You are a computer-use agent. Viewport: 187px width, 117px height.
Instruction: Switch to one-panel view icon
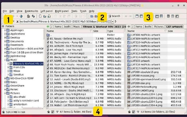137,16
